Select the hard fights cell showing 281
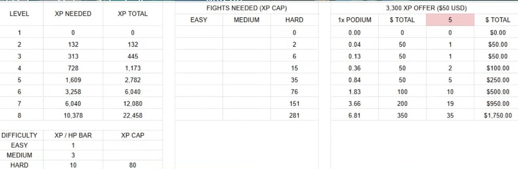 (x=294, y=116)
